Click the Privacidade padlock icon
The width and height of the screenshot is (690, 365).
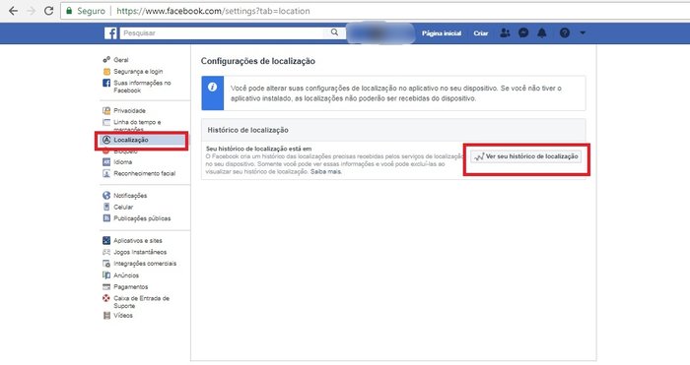(x=106, y=111)
